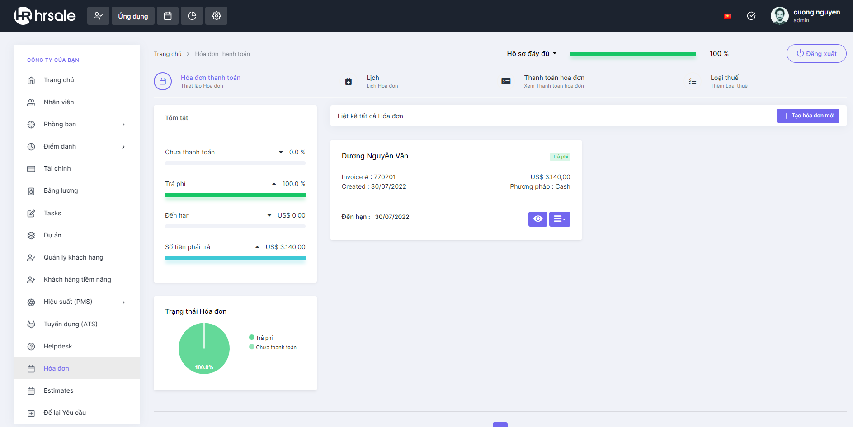Viewport: 853px width, 427px height.
Task: Expand the Hồ sơ đầy đủ dropdown
Action: (x=532, y=53)
